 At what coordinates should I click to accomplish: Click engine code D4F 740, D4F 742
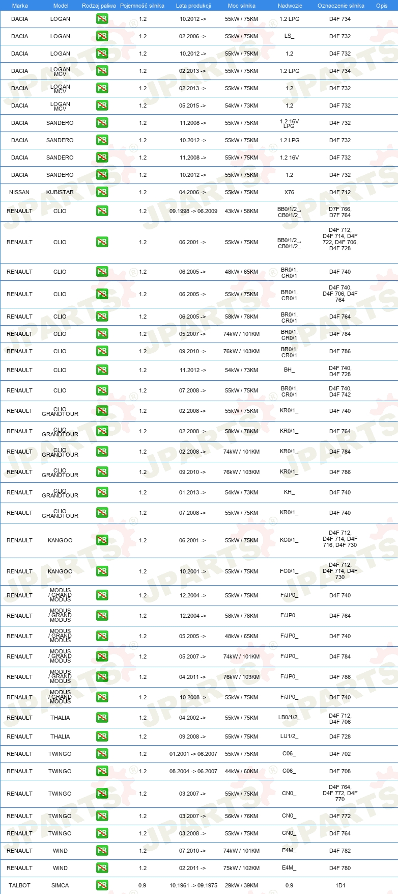pyautogui.click(x=340, y=391)
